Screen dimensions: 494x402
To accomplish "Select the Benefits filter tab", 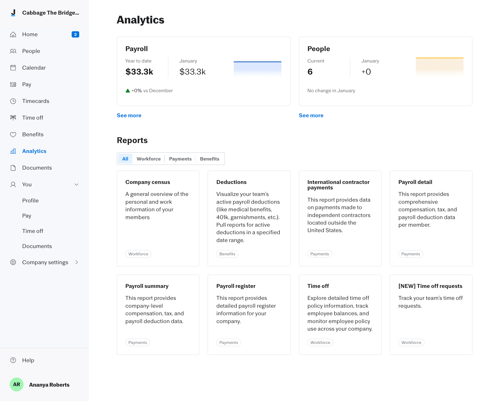I will tap(209, 159).
